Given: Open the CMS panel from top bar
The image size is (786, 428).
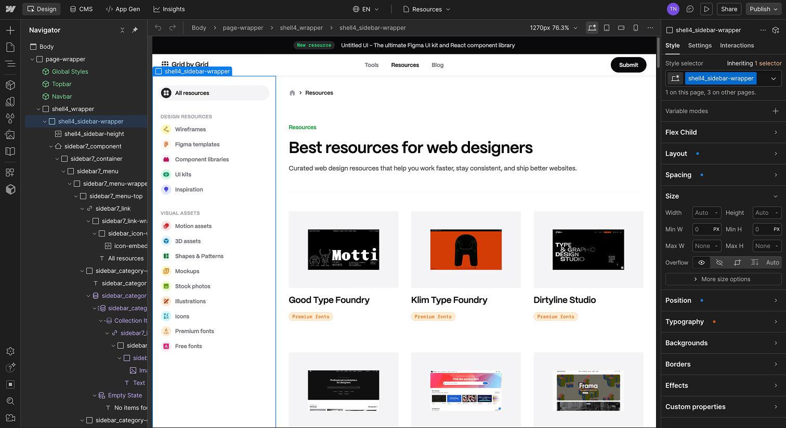Looking at the screenshot, I should (x=81, y=9).
